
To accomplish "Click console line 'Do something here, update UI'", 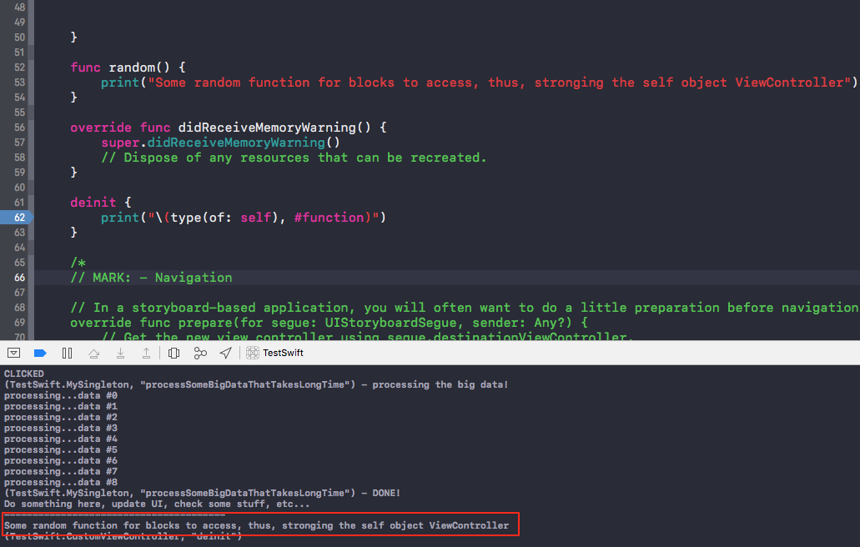I will 156,504.
